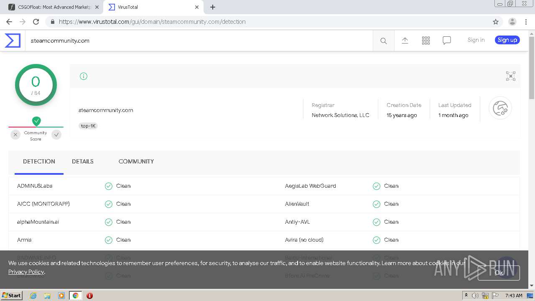
Task: Click Network Solutions, LLC registrar text
Action: pos(341,115)
